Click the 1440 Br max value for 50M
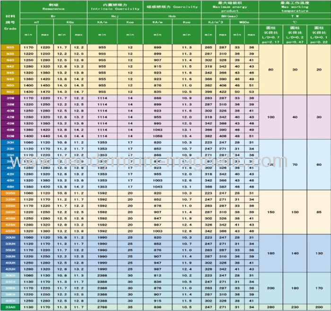Screen dimensions: 331x311 (x=45, y=136)
